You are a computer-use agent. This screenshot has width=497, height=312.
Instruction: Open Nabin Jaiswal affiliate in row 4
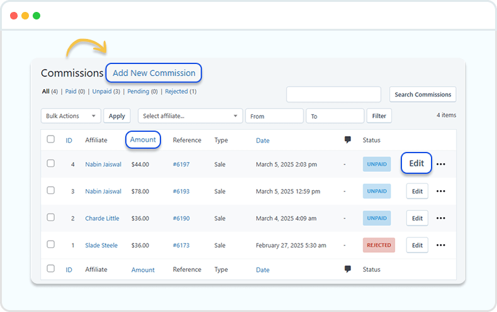point(103,164)
